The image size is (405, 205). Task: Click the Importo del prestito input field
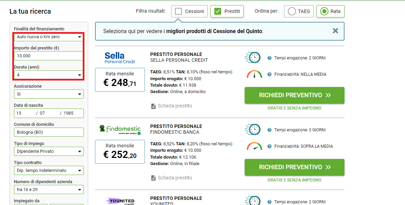(49, 56)
